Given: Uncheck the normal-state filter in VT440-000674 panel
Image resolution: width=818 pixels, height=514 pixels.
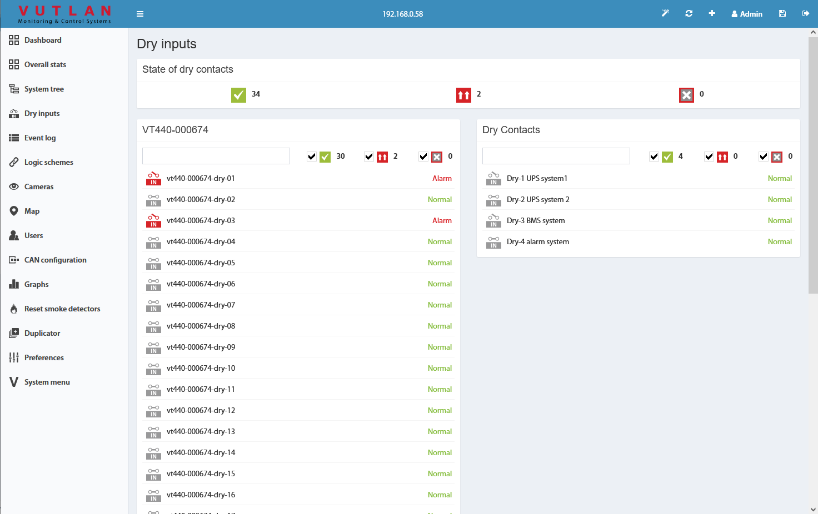Looking at the screenshot, I should pyautogui.click(x=311, y=156).
